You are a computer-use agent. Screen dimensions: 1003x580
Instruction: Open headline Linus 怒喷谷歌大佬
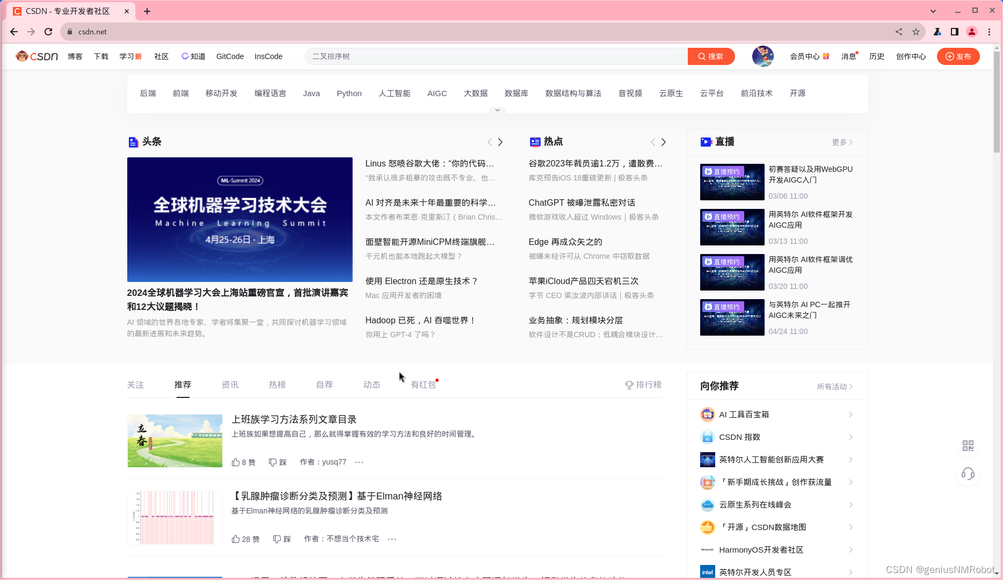tap(430, 163)
